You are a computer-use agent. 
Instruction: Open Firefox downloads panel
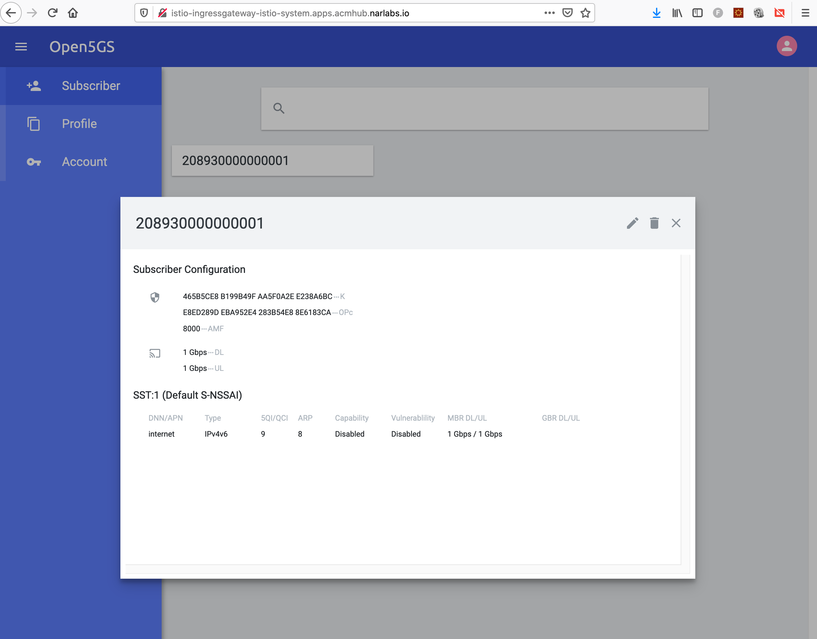[x=656, y=13]
